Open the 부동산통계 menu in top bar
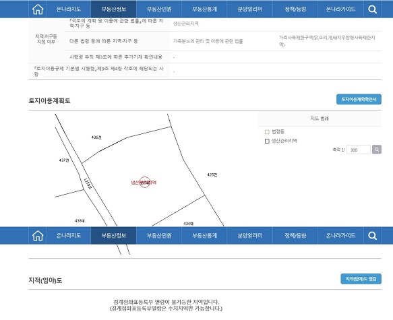The width and height of the screenshot is (393, 320). (x=204, y=9)
